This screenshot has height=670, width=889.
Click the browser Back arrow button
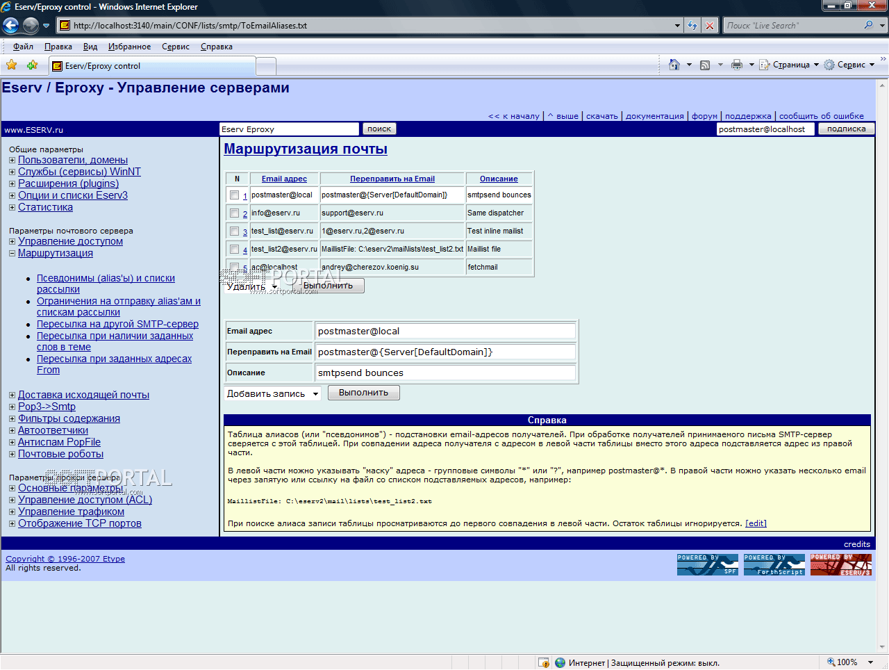[11, 26]
